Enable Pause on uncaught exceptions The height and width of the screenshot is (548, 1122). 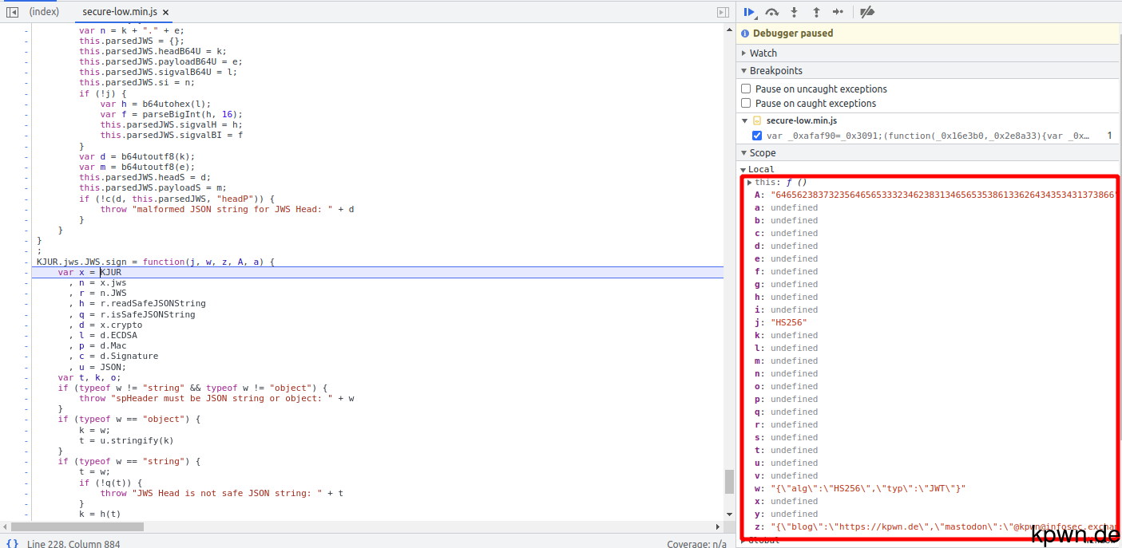[x=746, y=89]
